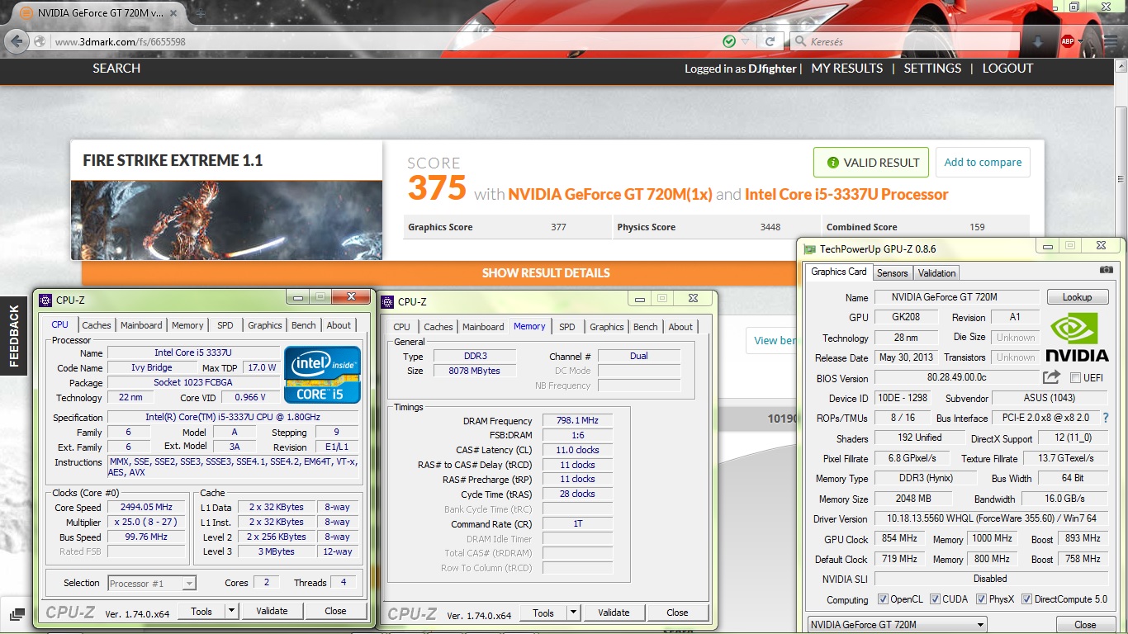Screen dimensions: 1128x634
Task: Expand Tools arrow in left CPU-Z window
Action: pos(231,611)
